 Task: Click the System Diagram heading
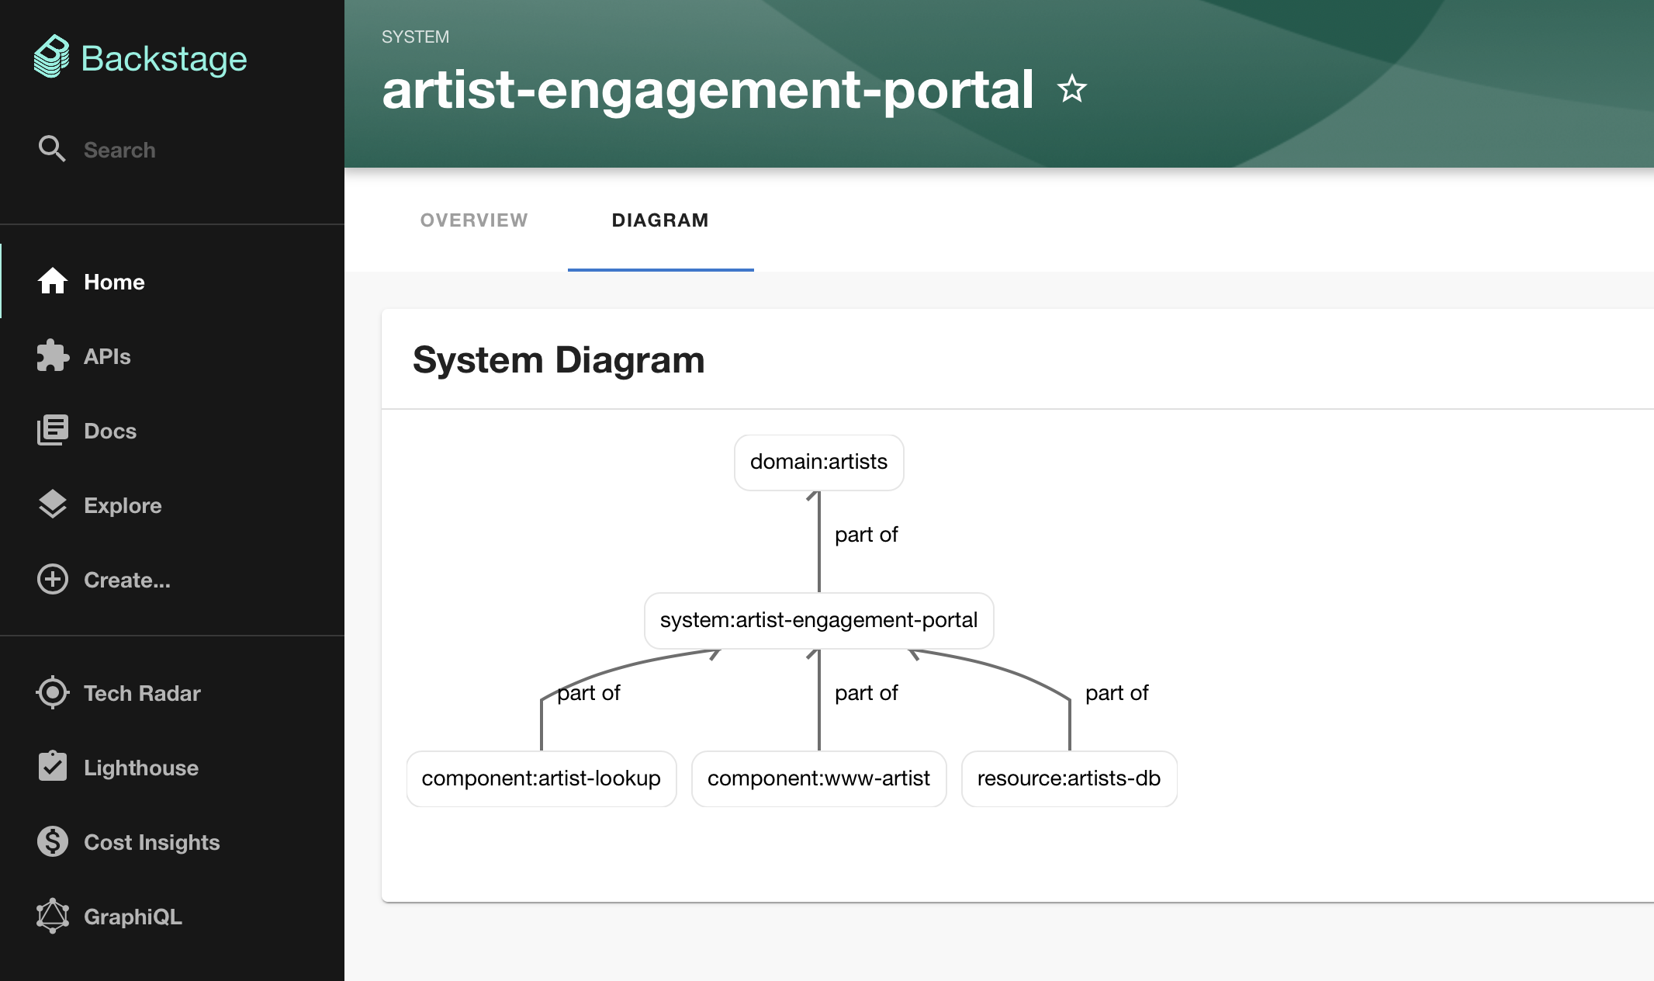click(559, 359)
